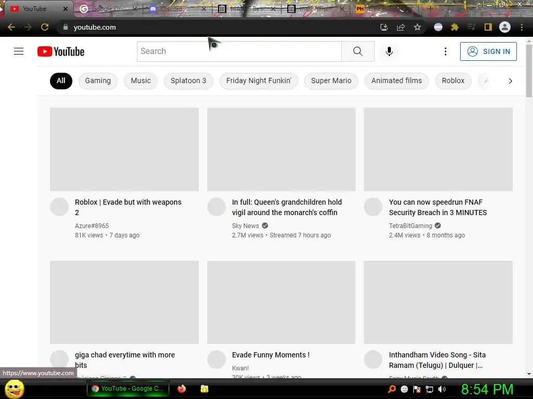Image resolution: width=533 pixels, height=399 pixels.
Task: Click Sky News channel avatar circle
Action: pos(217,207)
